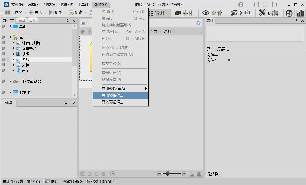Click the zoom out minus icon
The width and height of the screenshot is (306, 185).
pyautogui.click(x=160, y=173)
